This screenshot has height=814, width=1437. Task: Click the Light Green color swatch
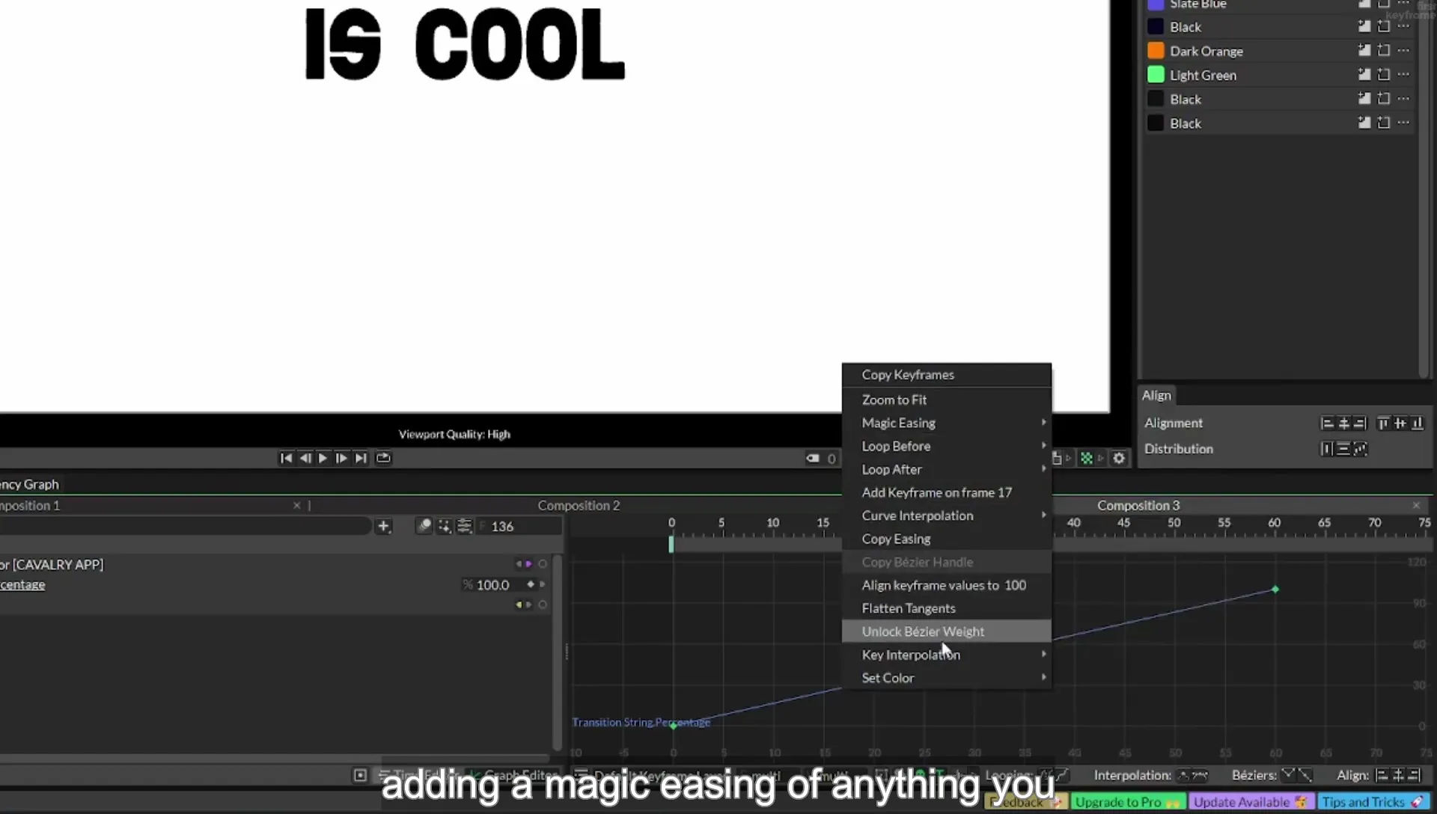[x=1156, y=75]
